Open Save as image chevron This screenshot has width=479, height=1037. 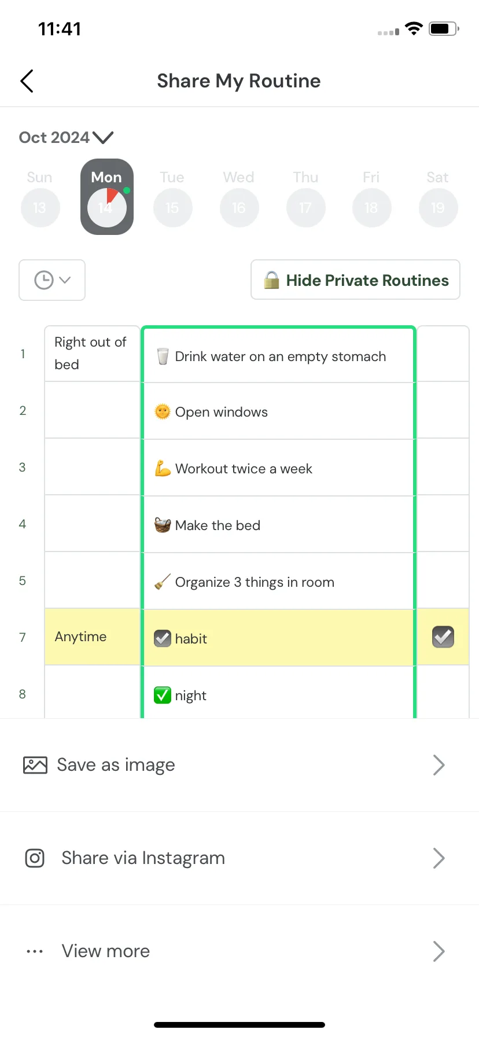pyautogui.click(x=439, y=765)
